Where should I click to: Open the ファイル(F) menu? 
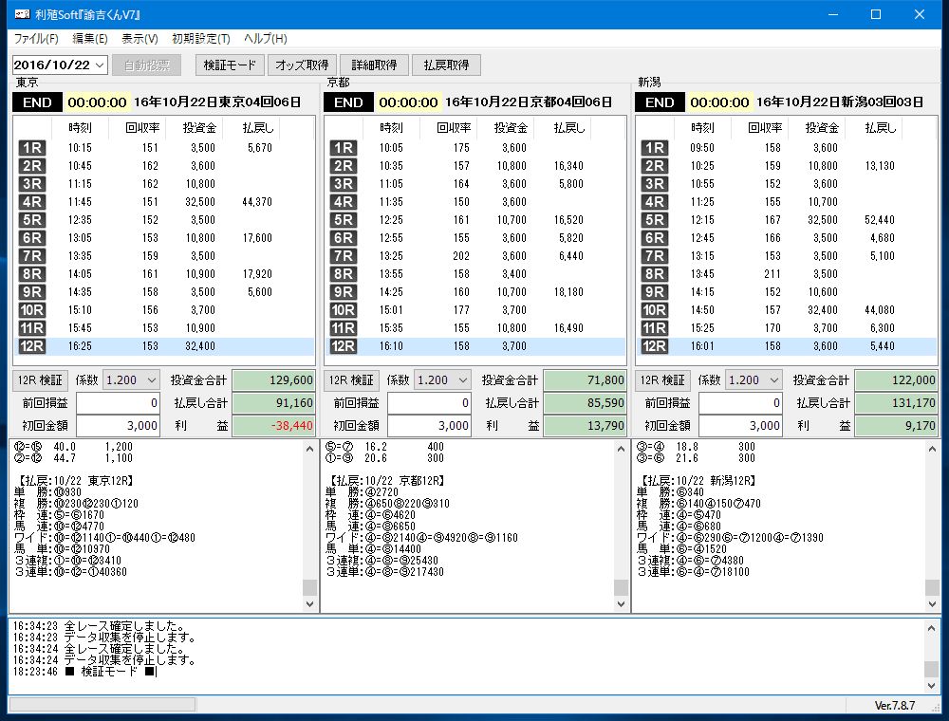click(x=36, y=39)
